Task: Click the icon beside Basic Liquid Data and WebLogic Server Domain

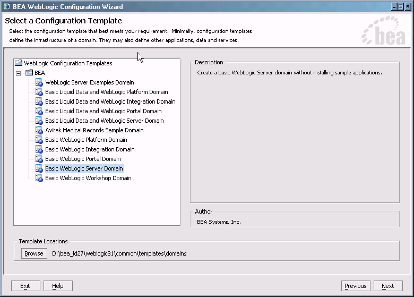Action: pyautogui.click(x=39, y=121)
